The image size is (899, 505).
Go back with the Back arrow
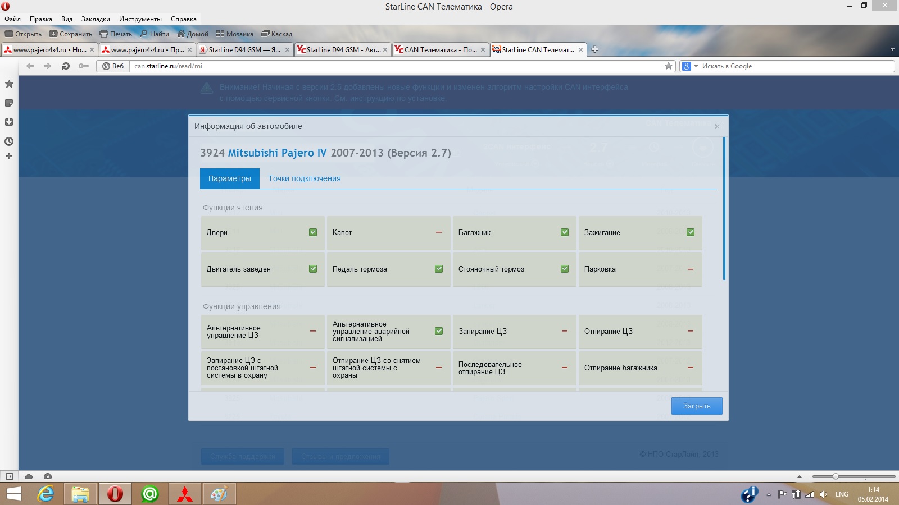click(x=30, y=66)
